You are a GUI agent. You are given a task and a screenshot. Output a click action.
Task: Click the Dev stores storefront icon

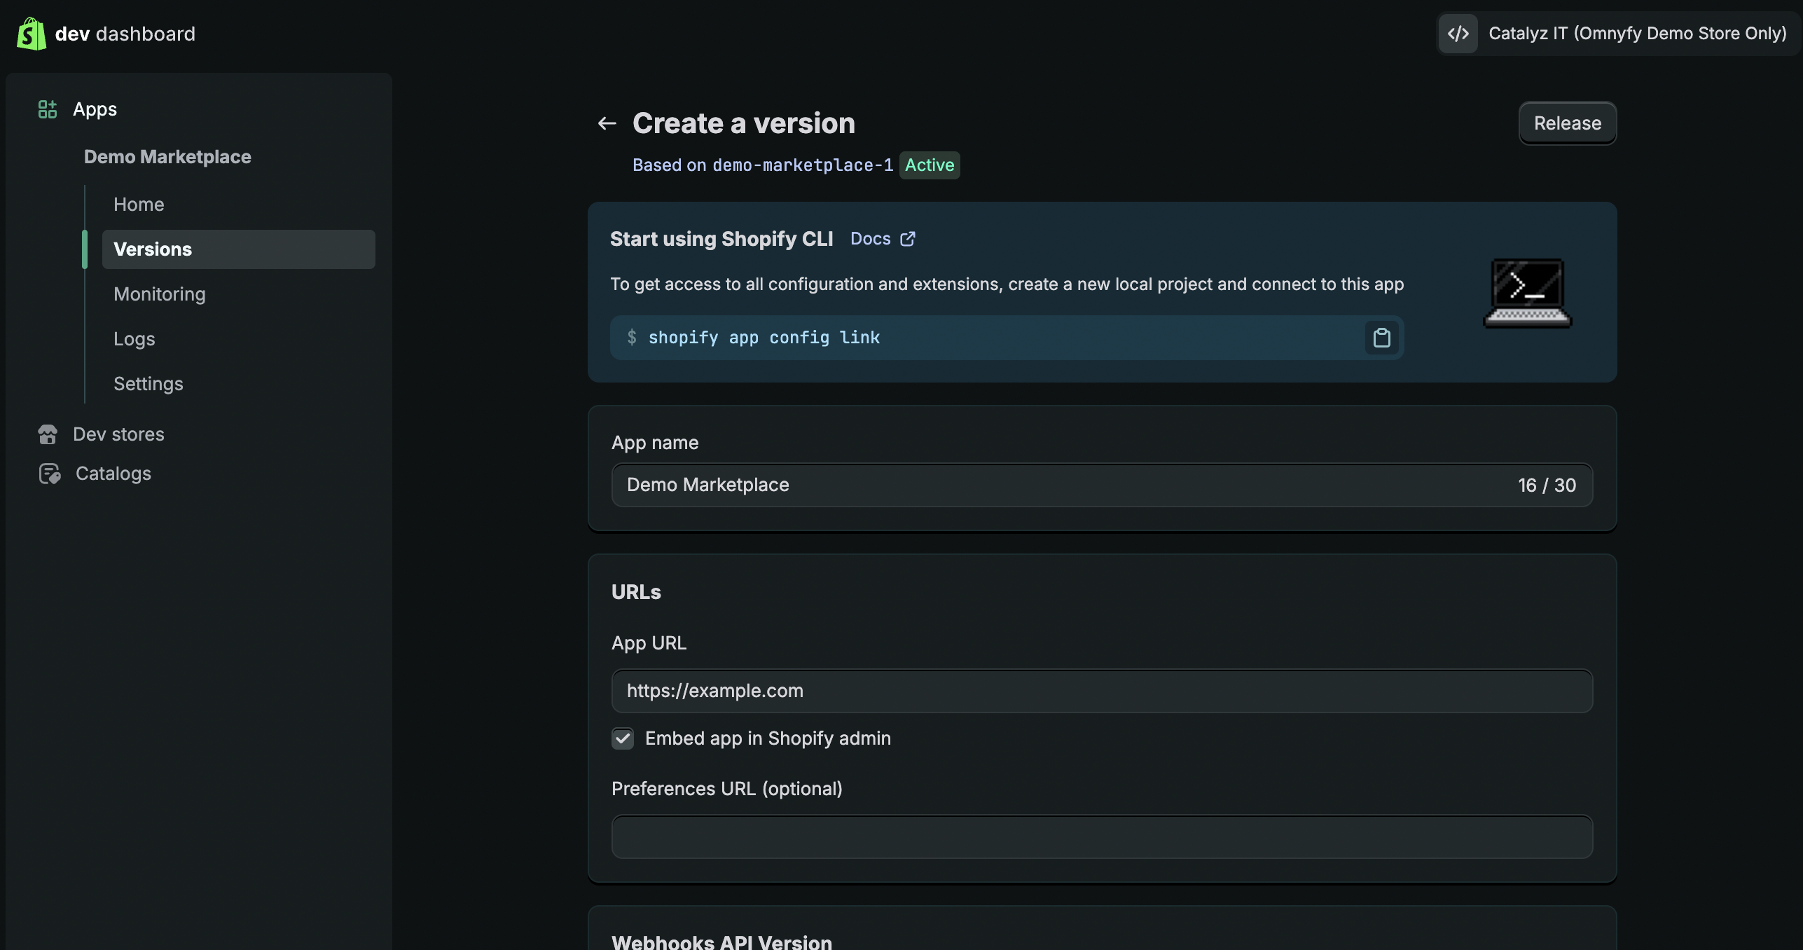pyautogui.click(x=48, y=434)
